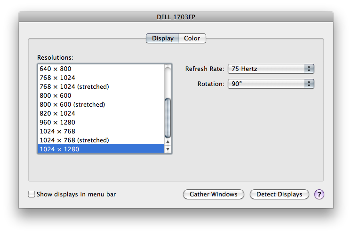Select the 960 × 1280 resolution
This screenshot has height=234, width=352.
[x=101, y=123]
